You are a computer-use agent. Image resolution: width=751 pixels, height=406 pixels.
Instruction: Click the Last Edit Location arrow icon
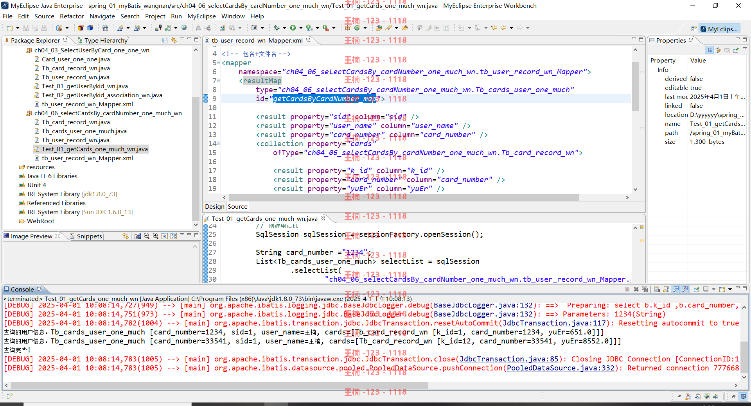494,28
